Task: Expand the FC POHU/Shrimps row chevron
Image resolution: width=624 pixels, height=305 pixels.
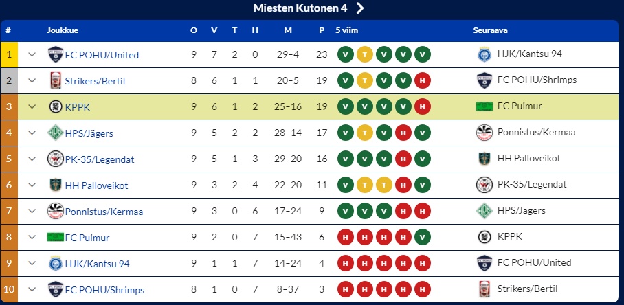Action: [32, 289]
